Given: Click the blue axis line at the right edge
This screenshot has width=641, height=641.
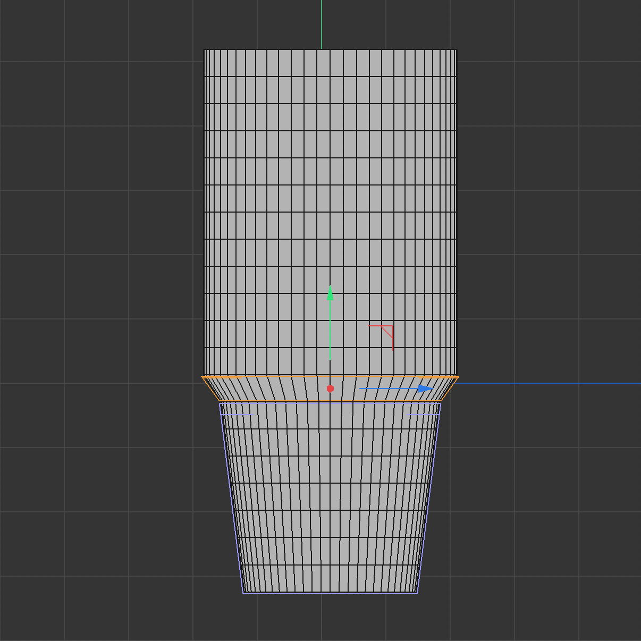Looking at the screenshot, I should [x=611, y=382].
